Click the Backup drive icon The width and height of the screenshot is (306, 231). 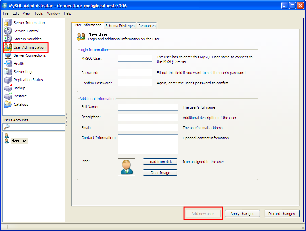click(x=8, y=88)
